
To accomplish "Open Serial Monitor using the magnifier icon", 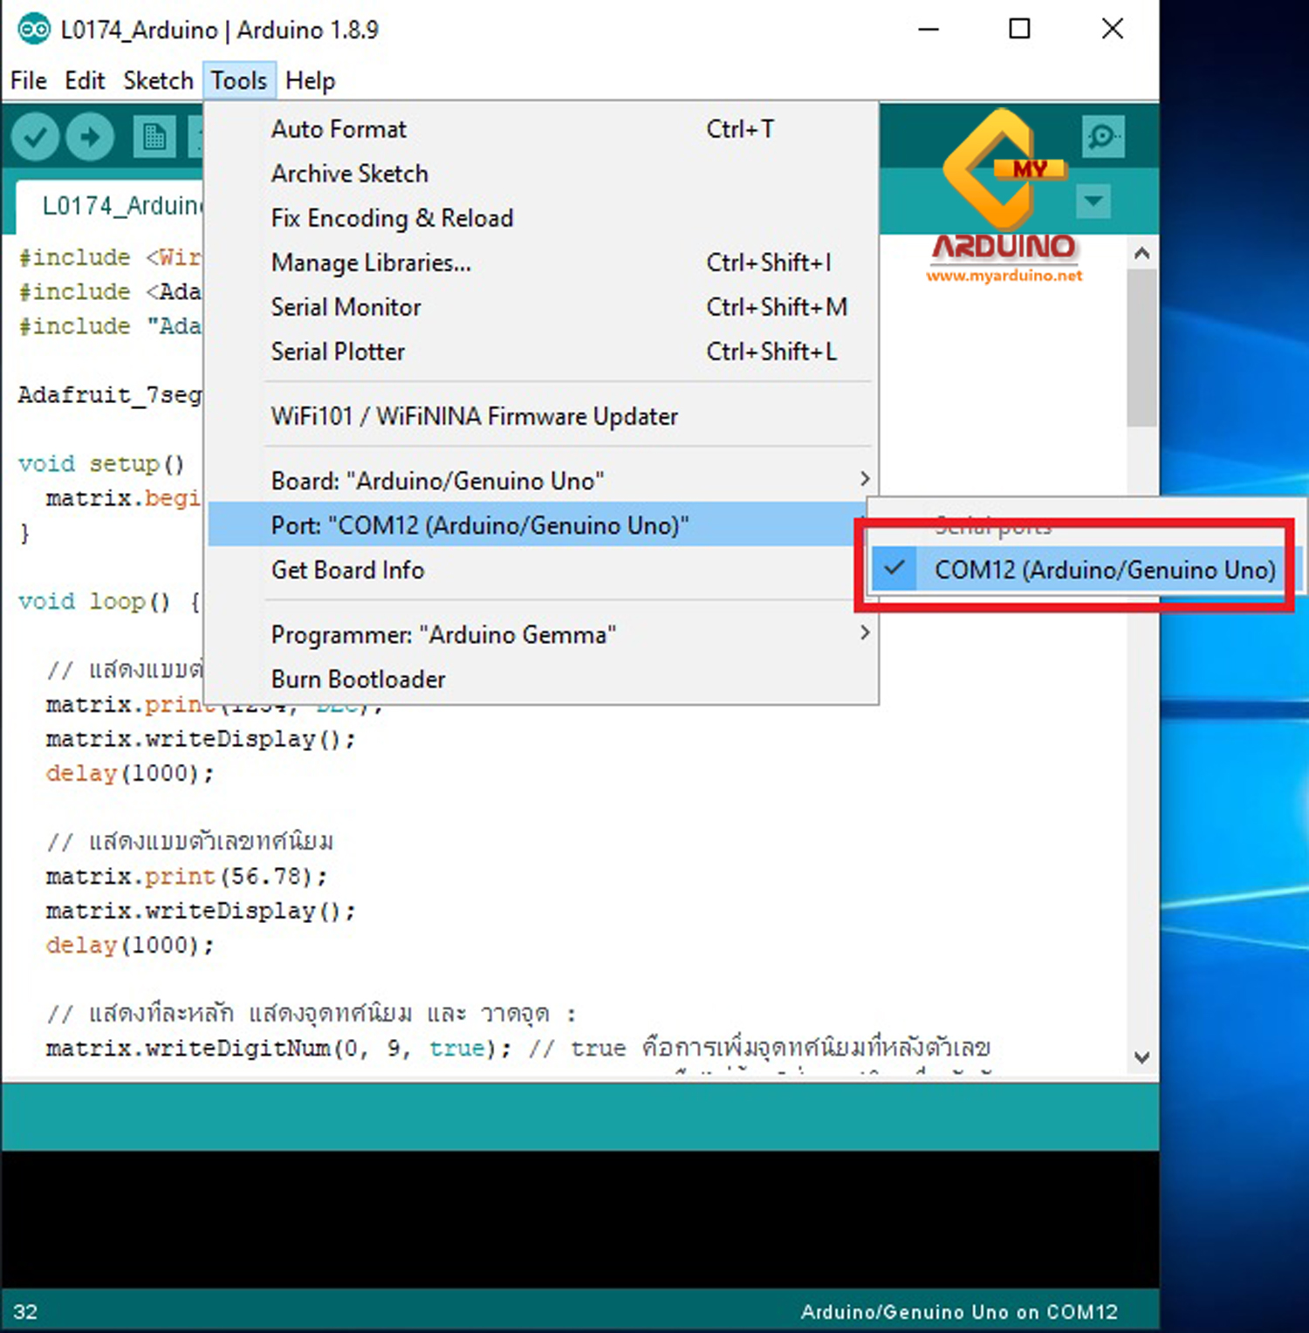I will point(1102,136).
